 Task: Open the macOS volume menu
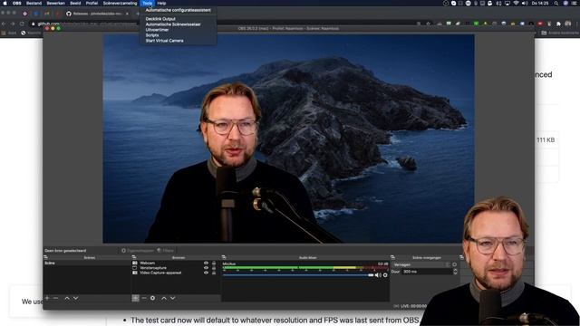point(525,3)
